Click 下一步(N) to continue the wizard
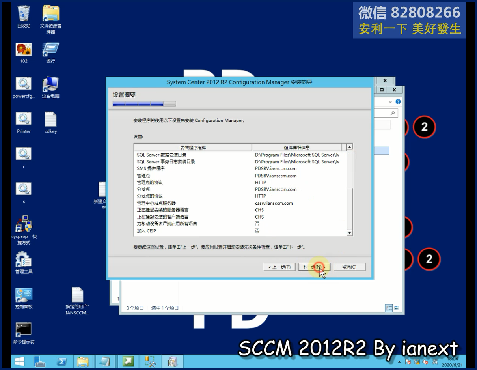 314,267
